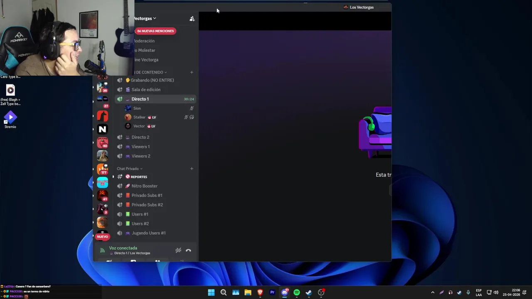Viewport: 532px width, 299px height.
Task: Open server icon with 61 badge
Action: pyautogui.click(x=102, y=195)
